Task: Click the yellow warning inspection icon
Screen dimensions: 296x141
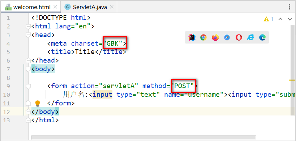Action: point(266,19)
